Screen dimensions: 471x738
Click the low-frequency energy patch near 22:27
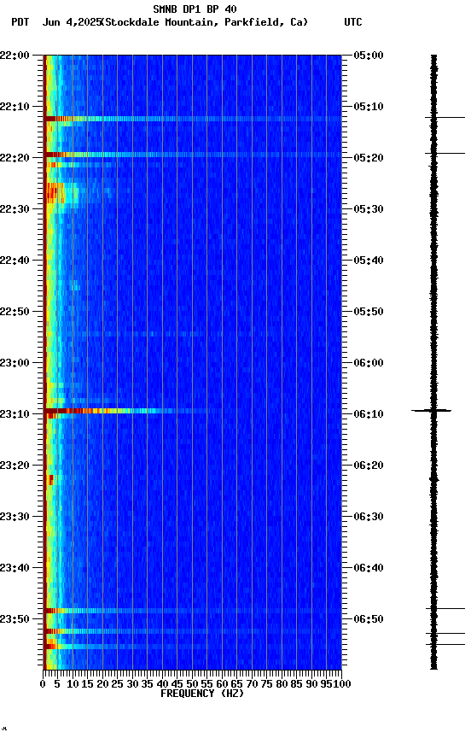tap(61, 194)
